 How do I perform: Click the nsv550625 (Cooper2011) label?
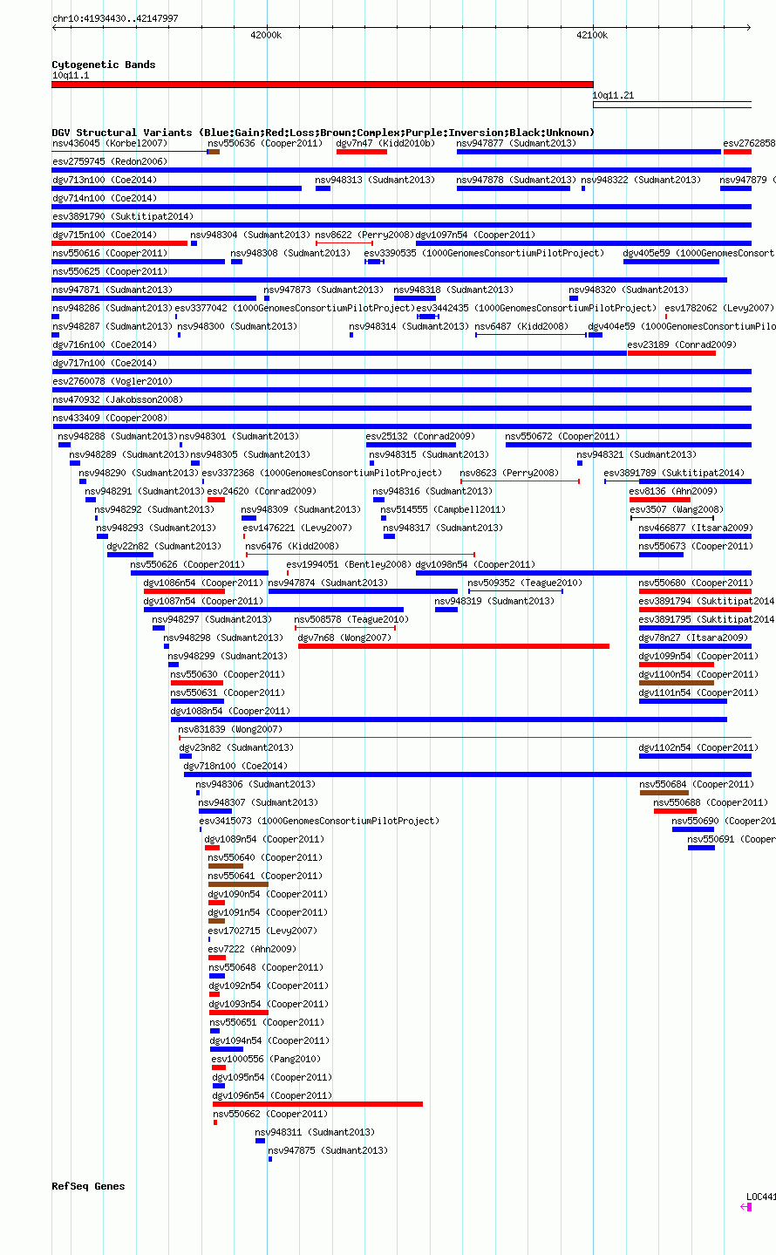pos(110,271)
